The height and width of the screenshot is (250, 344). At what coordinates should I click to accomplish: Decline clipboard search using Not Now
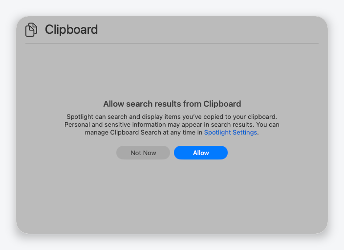143,153
